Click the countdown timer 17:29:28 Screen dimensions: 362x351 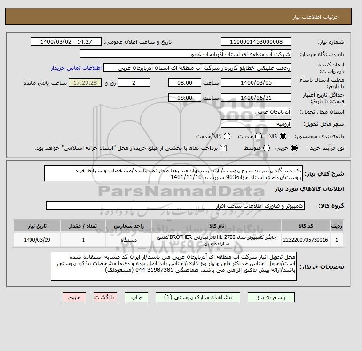tap(85, 82)
